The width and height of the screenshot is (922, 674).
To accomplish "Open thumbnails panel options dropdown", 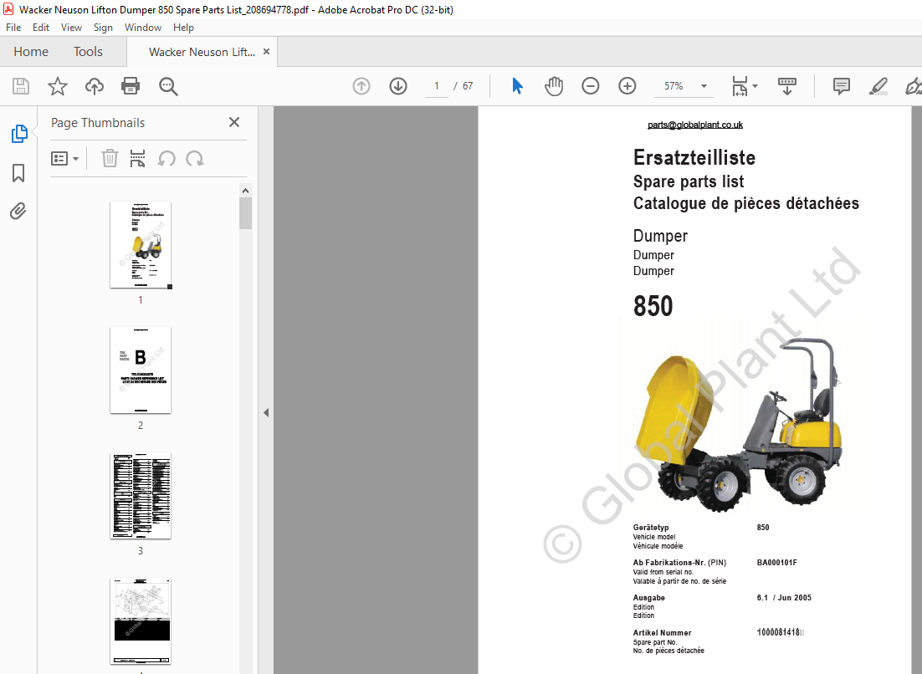I will [64, 159].
